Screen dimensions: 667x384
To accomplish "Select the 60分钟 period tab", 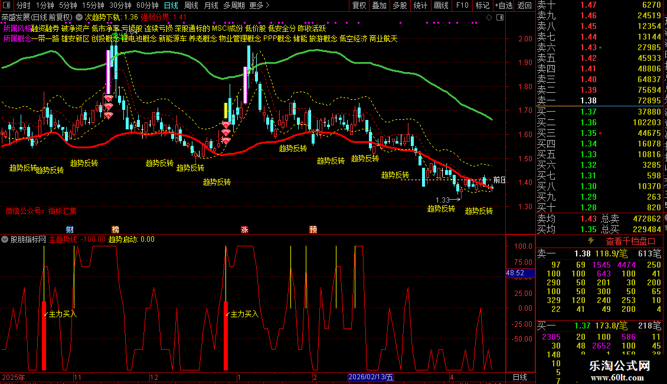I will 147,5.
